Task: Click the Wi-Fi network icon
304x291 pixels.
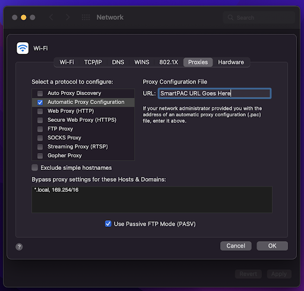Action: point(23,48)
